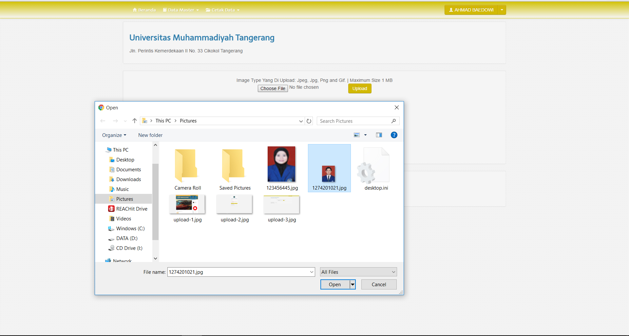Viewport: 629px width, 336px height.
Task: Select Documents in navigation pane
Action: (x=125, y=170)
